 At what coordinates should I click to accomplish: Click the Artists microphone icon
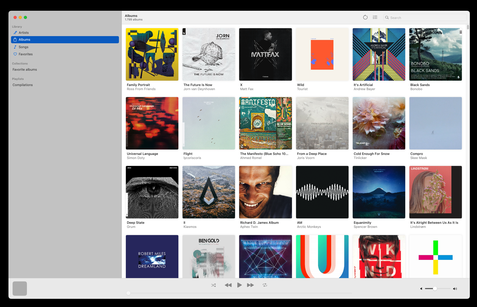tap(15, 33)
